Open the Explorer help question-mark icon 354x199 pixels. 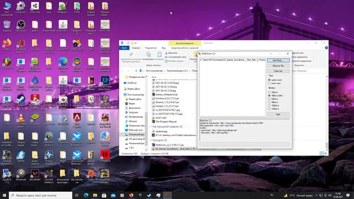coord(326,48)
